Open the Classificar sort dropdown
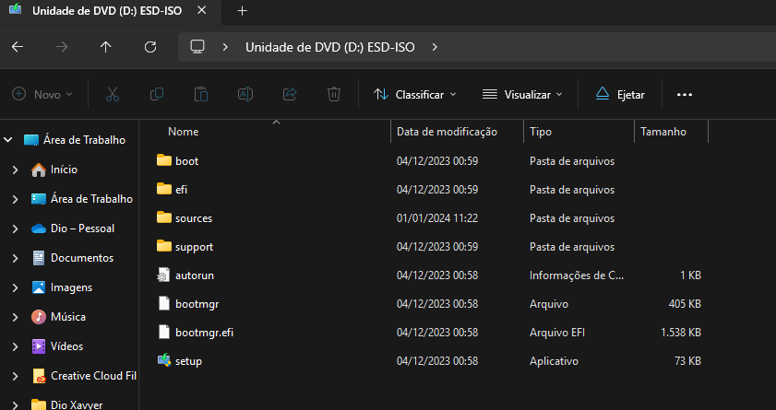 click(414, 94)
